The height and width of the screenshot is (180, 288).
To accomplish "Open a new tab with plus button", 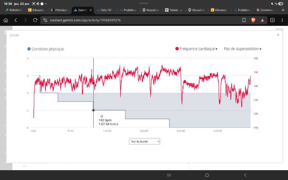I will click(x=283, y=10).
